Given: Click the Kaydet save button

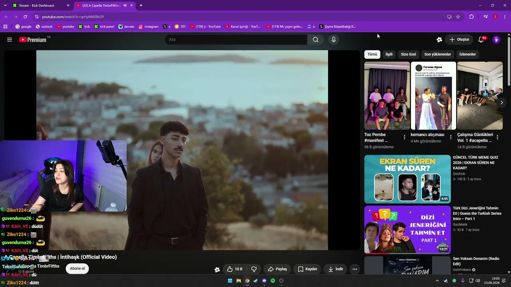Looking at the screenshot, I should tap(307, 269).
